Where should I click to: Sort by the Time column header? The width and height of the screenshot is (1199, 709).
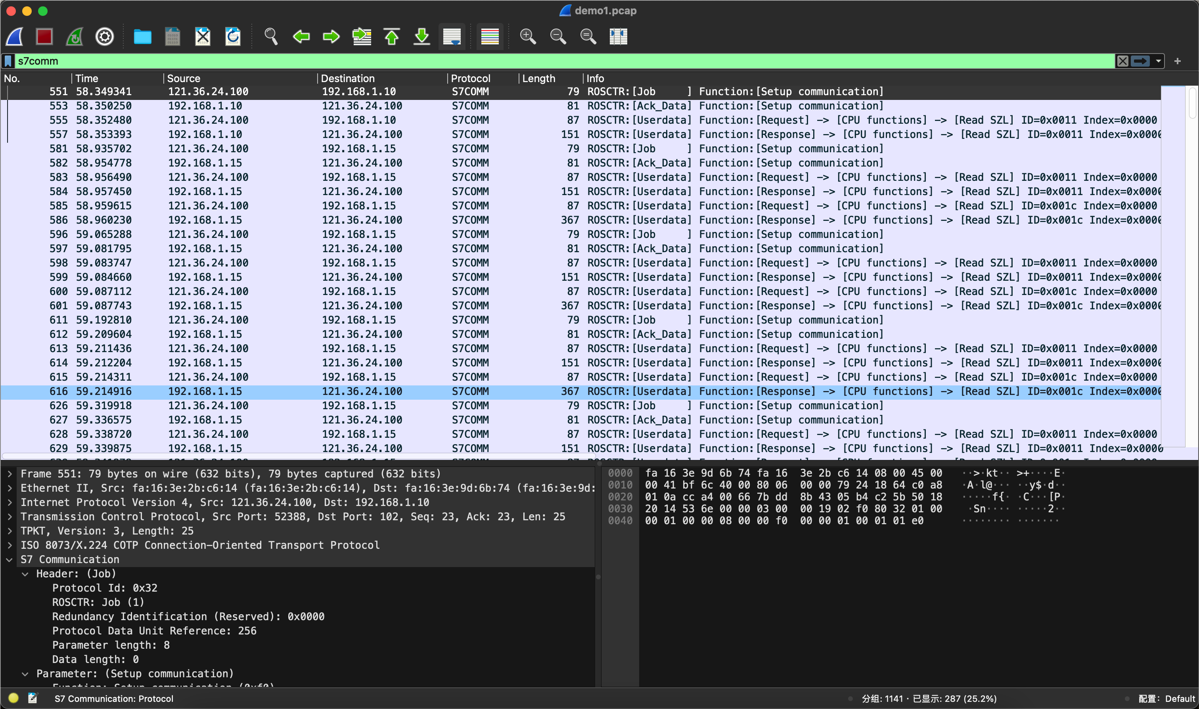click(117, 79)
